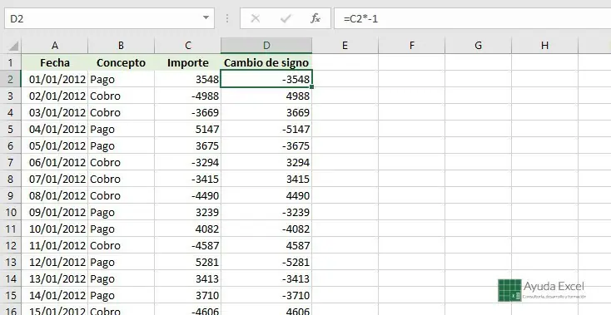
Task: Confirm the formula with checkmark icon
Action: pos(286,18)
